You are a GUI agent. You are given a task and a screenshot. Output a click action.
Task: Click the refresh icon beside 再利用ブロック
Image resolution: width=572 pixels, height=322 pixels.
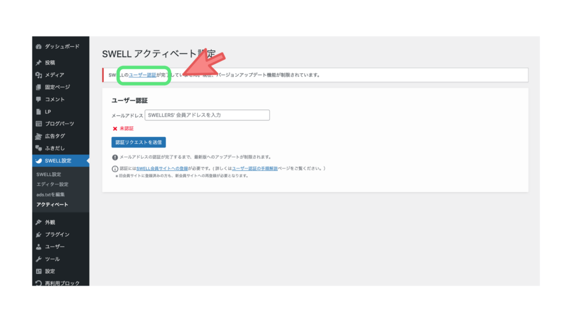(39, 283)
